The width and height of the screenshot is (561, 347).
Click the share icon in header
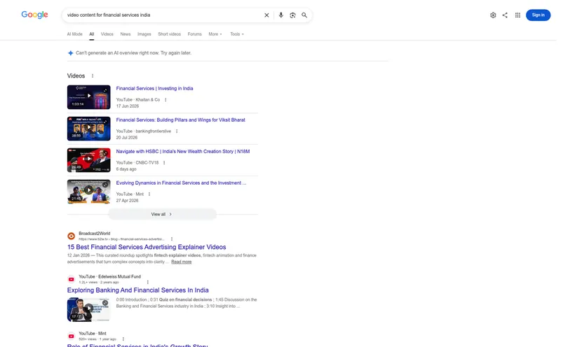[505, 15]
